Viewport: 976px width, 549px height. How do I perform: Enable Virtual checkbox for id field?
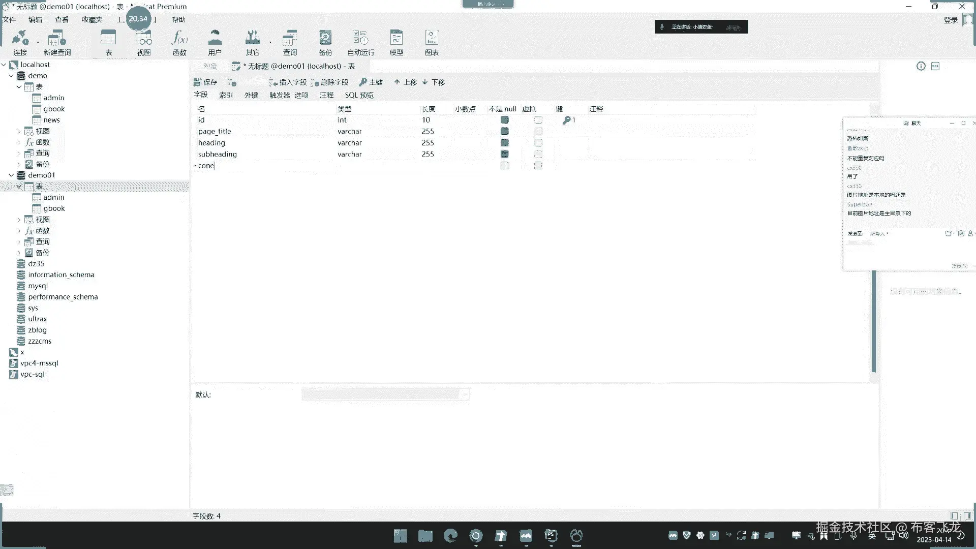tap(538, 120)
